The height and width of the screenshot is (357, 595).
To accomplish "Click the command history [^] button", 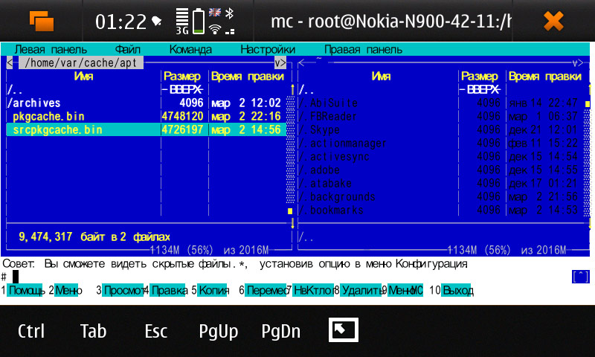I will click(x=580, y=277).
